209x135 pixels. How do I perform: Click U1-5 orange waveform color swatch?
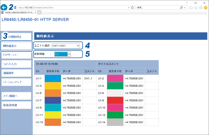[x=53, y=93]
